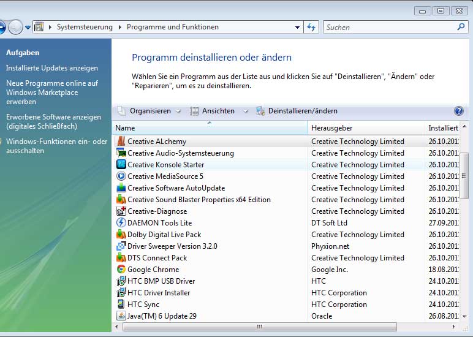Click the vertical scrollbar down arrow
473x337 pixels.
(x=464, y=317)
